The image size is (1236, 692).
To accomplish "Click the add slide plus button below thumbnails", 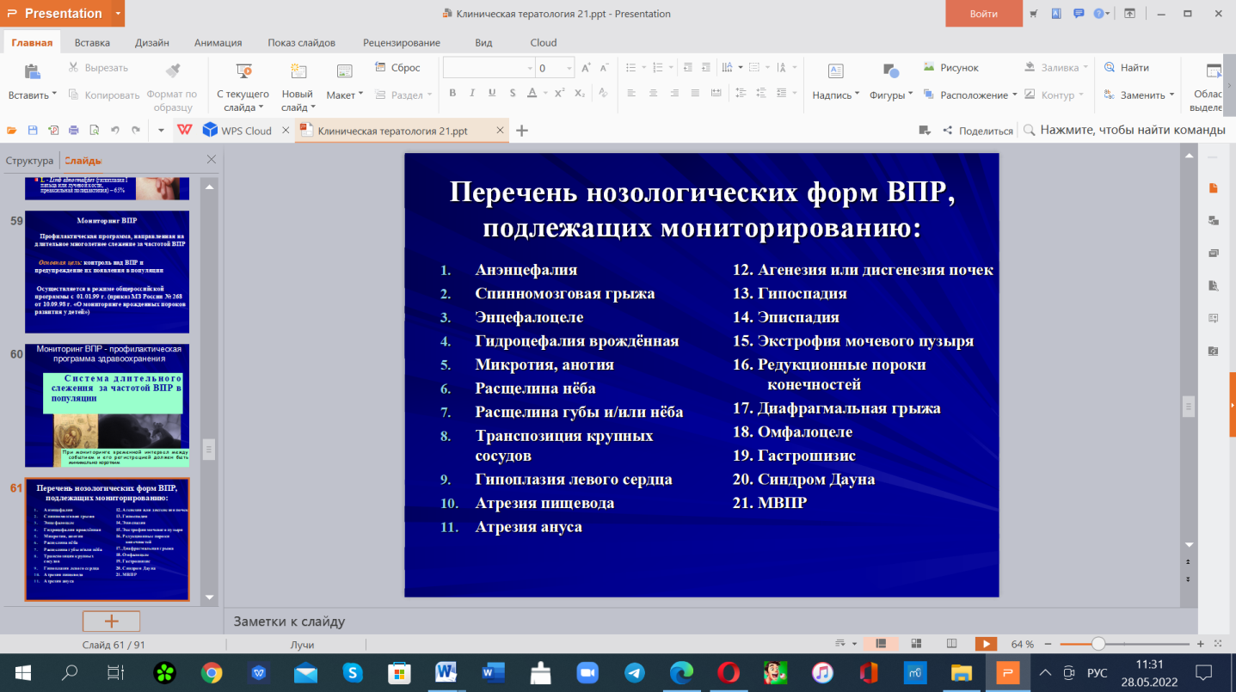I will [x=111, y=621].
